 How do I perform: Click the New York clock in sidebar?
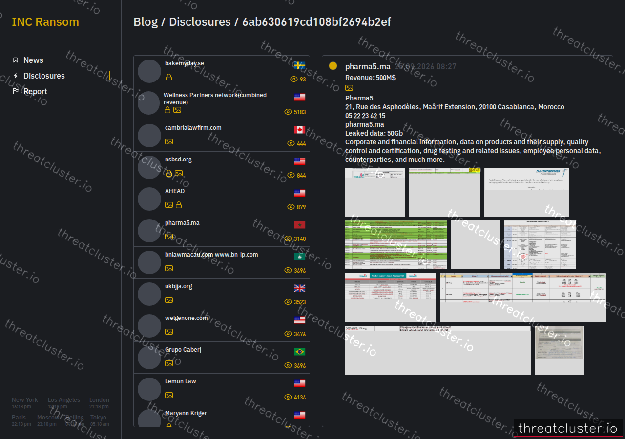(25, 403)
